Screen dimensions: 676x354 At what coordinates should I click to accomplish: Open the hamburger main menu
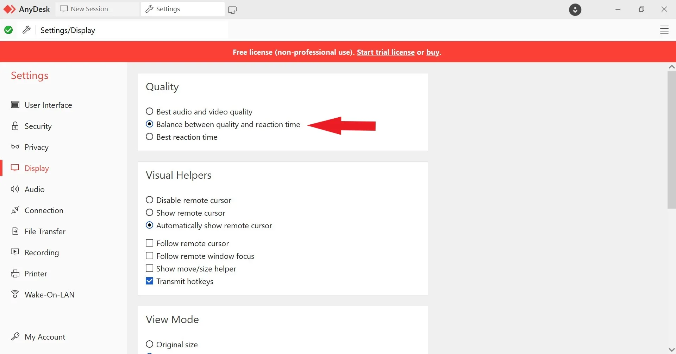pyautogui.click(x=664, y=30)
